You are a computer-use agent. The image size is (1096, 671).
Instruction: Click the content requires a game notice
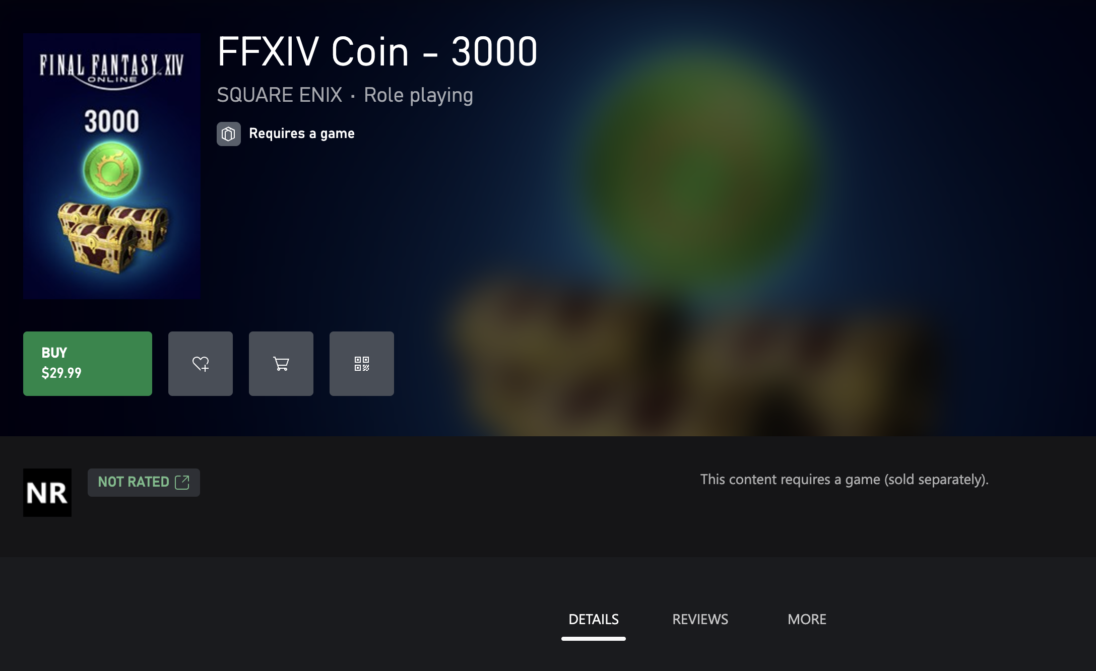(845, 479)
